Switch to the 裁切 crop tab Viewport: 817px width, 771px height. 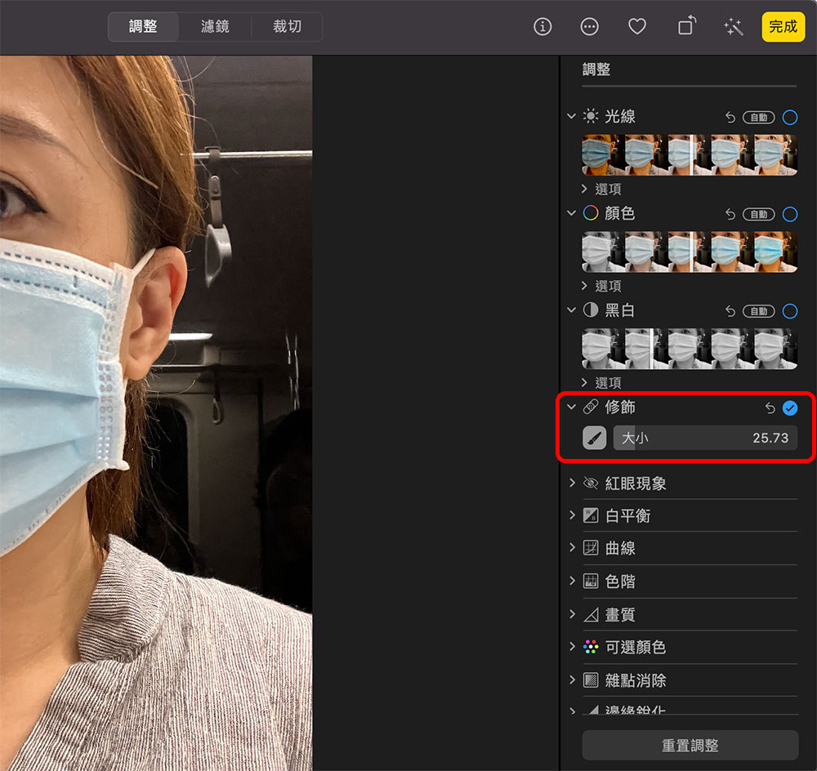(287, 27)
